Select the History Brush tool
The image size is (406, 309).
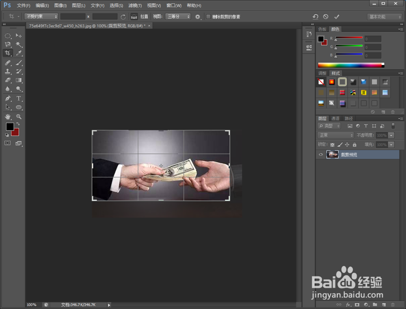pyautogui.click(x=19, y=71)
